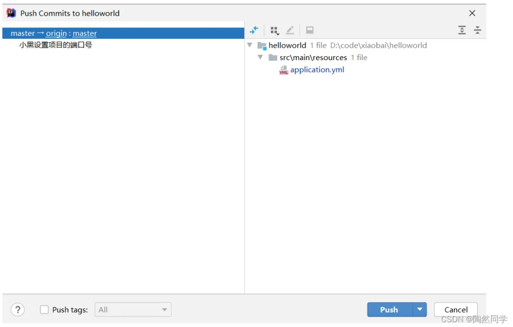Viewport: 513px width, 327px height.
Task: Click the Expand All icon
Action: [x=461, y=30]
